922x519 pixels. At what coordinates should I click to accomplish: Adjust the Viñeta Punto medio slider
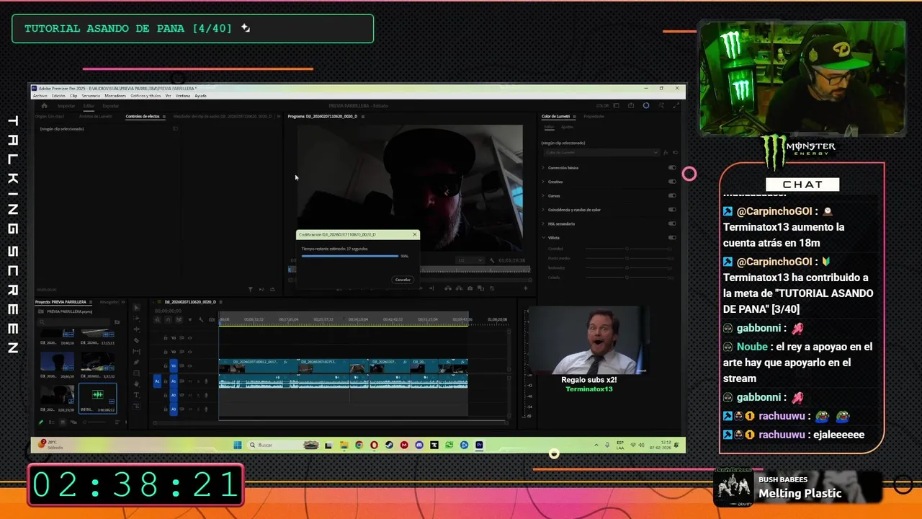pos(627,258)
